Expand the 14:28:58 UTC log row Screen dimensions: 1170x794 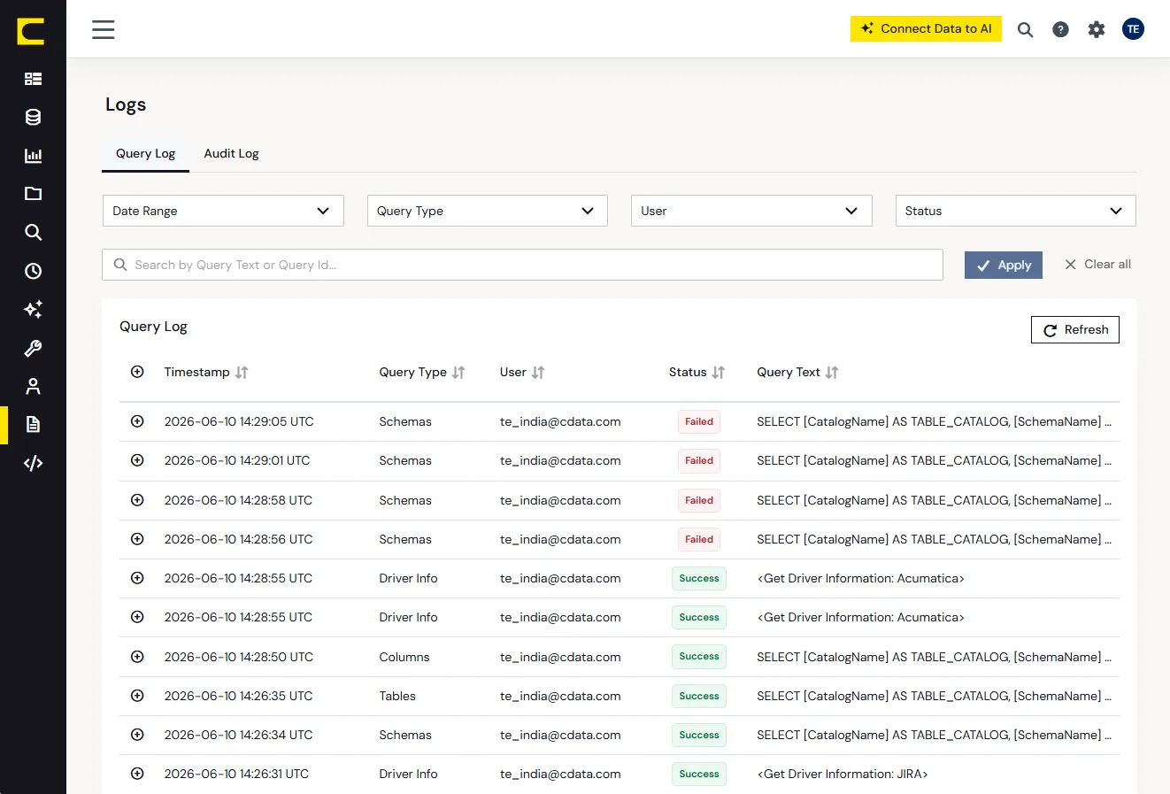[137, 500]
